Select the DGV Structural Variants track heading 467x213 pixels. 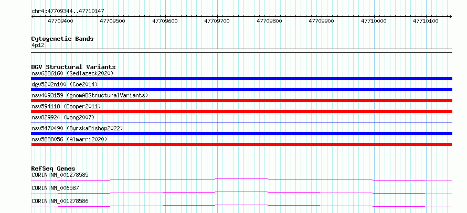point(73,67)
